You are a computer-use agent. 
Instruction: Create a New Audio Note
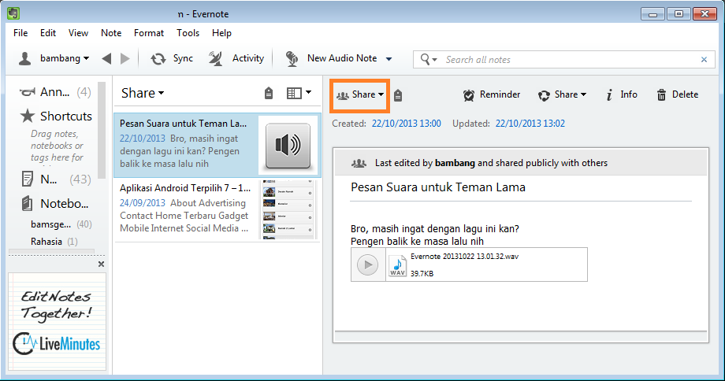[x=331, y=59]
